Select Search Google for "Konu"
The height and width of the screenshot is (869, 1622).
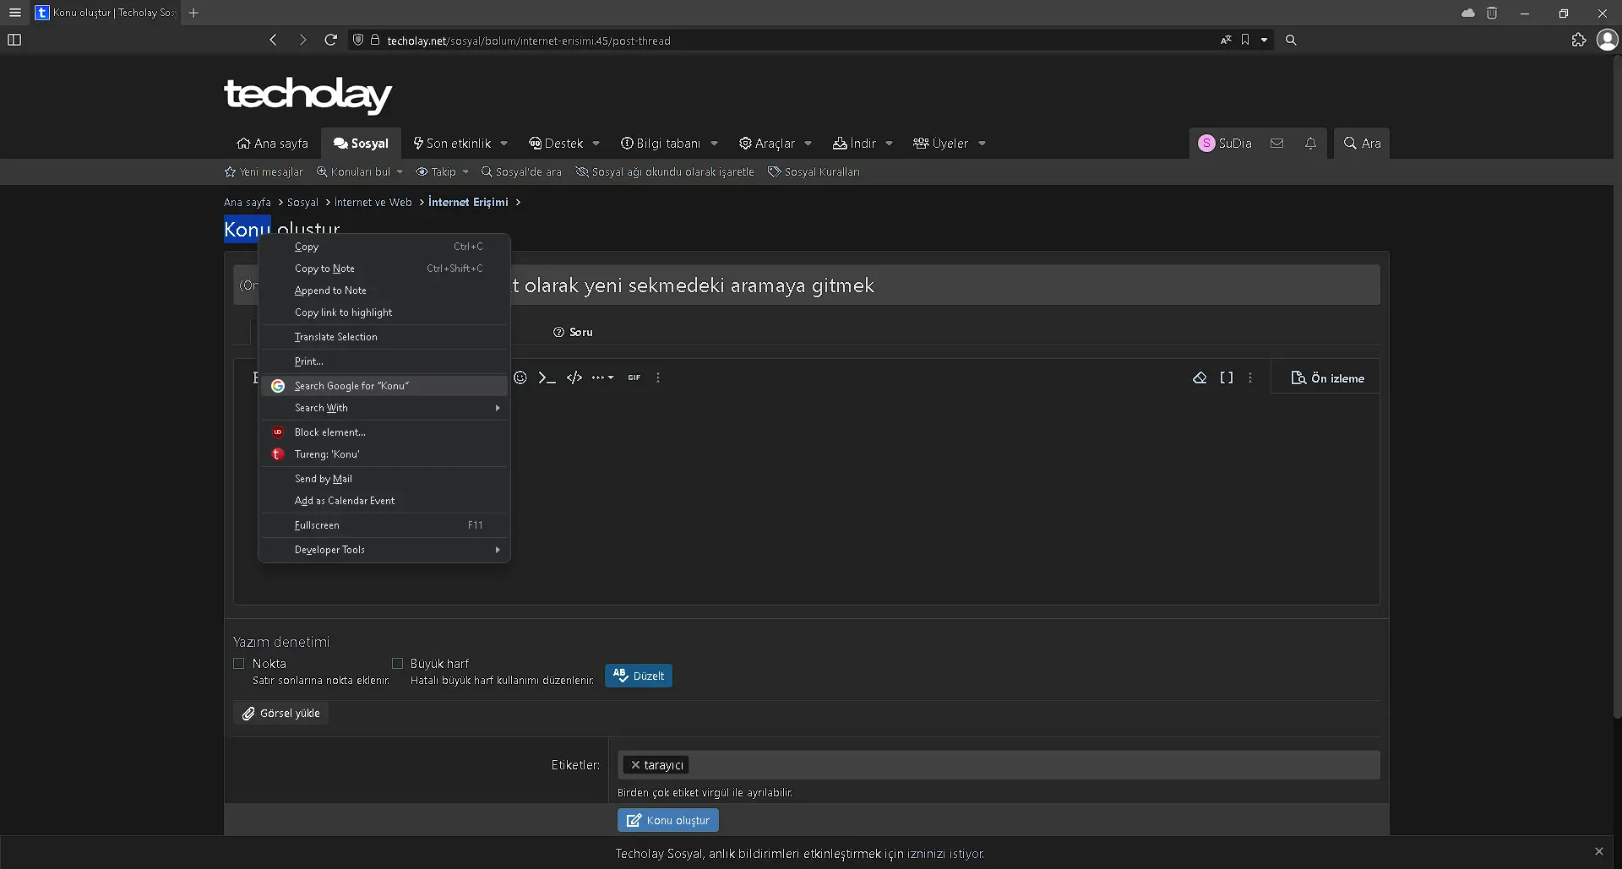[x=384, y=386]
